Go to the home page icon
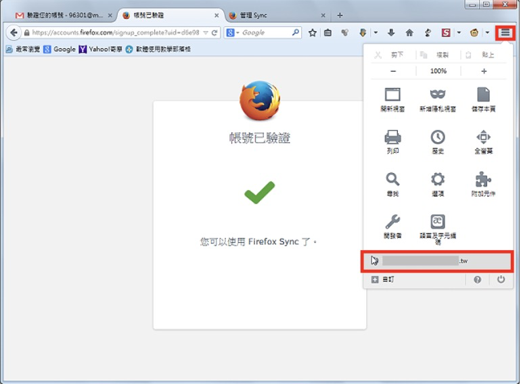Image resolution: width=521 pixels, height=384 pixels. click(409, 32)
